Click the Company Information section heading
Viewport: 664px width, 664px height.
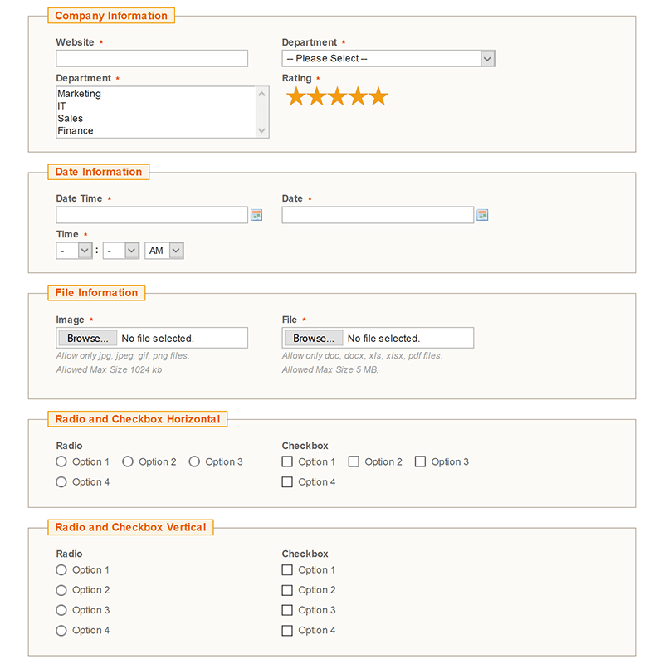pyautogui.click(x=111, y=16)
